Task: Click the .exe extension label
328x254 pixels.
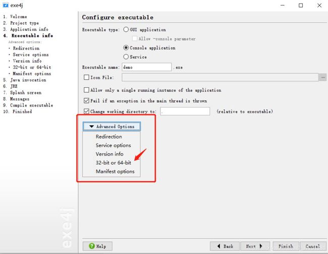Action: coord(178,68)
